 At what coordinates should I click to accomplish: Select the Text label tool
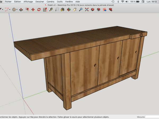pyautogui.click(x=57, y=10)
